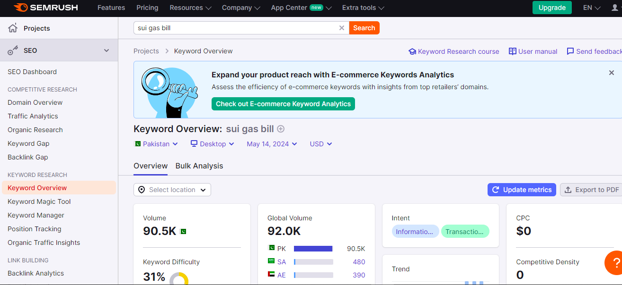
Task: Open the user profile icon
Action: point(613,8)
